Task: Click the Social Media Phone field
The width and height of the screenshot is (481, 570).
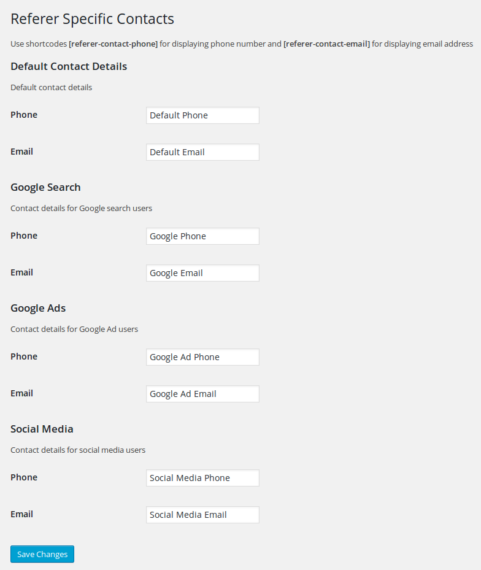Action: (202, 478)
